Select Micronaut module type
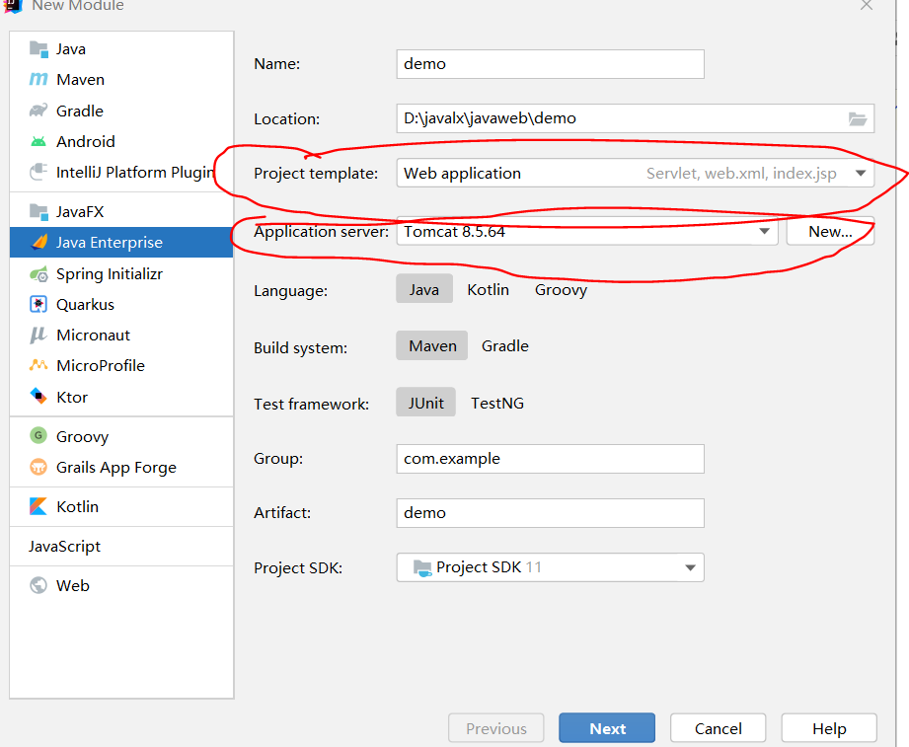This screenshot has width=909, height=747. pyautogui.click(x=121, y=335)
